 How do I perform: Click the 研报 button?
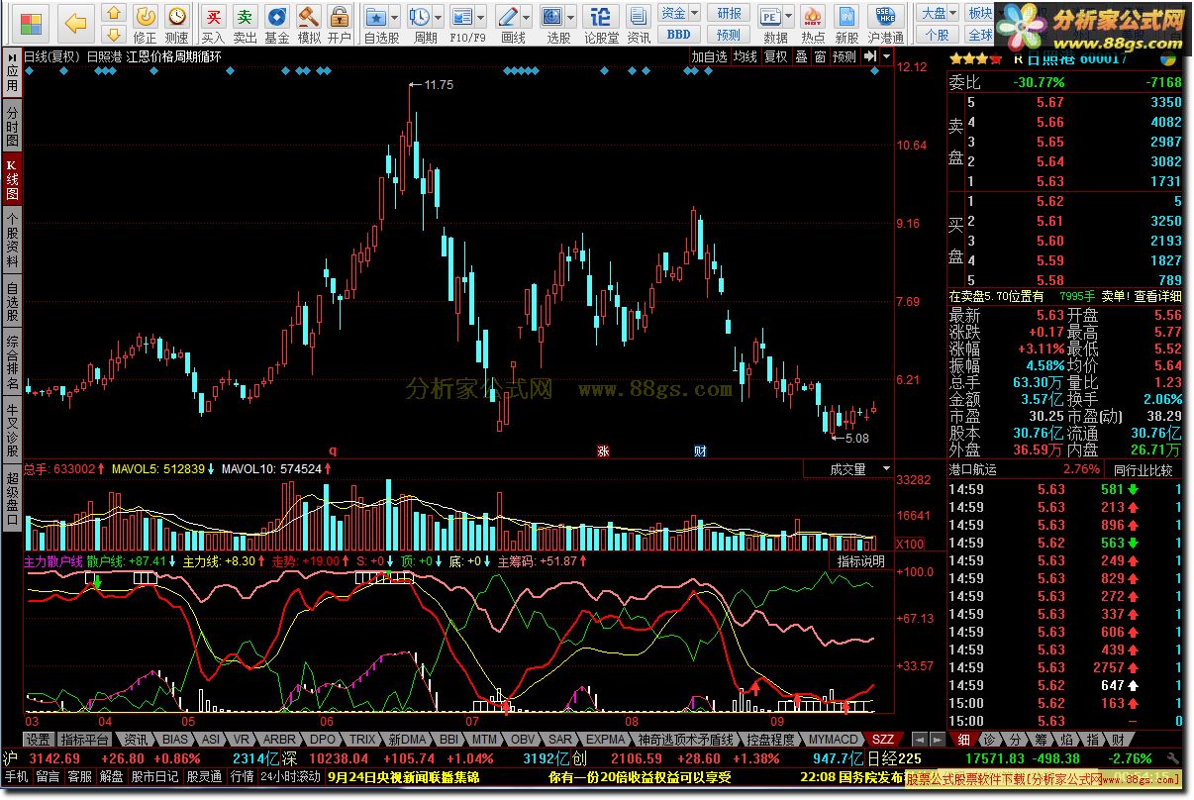pos(729,13)
